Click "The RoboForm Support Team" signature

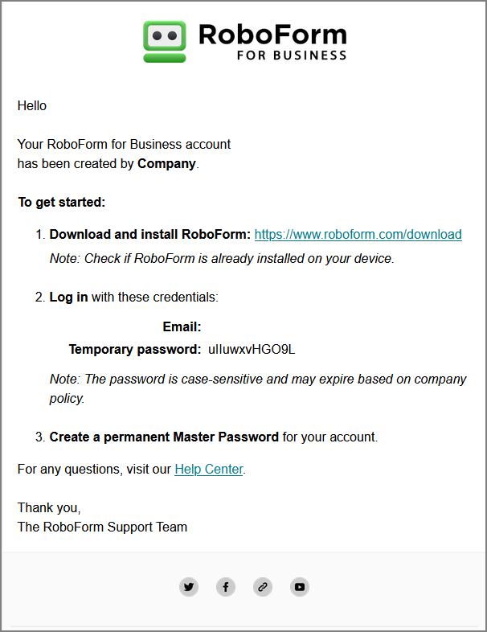click(x=102, y=527)
